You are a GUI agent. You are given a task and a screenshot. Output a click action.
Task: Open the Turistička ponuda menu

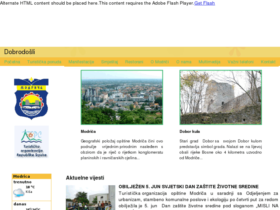point(44,62)
